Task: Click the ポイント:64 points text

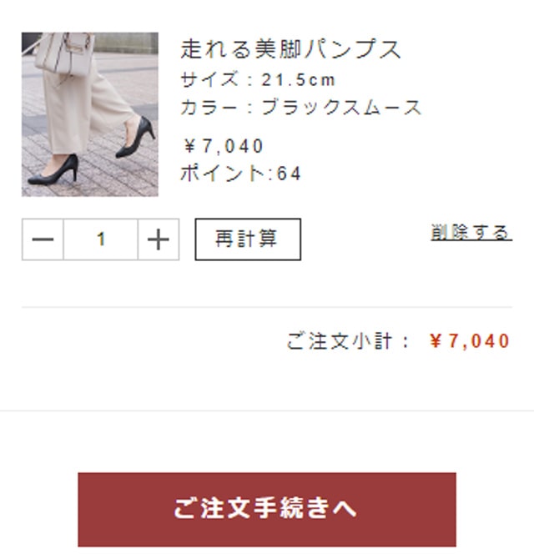Action: pyautogui.click(x=241, y=174)
